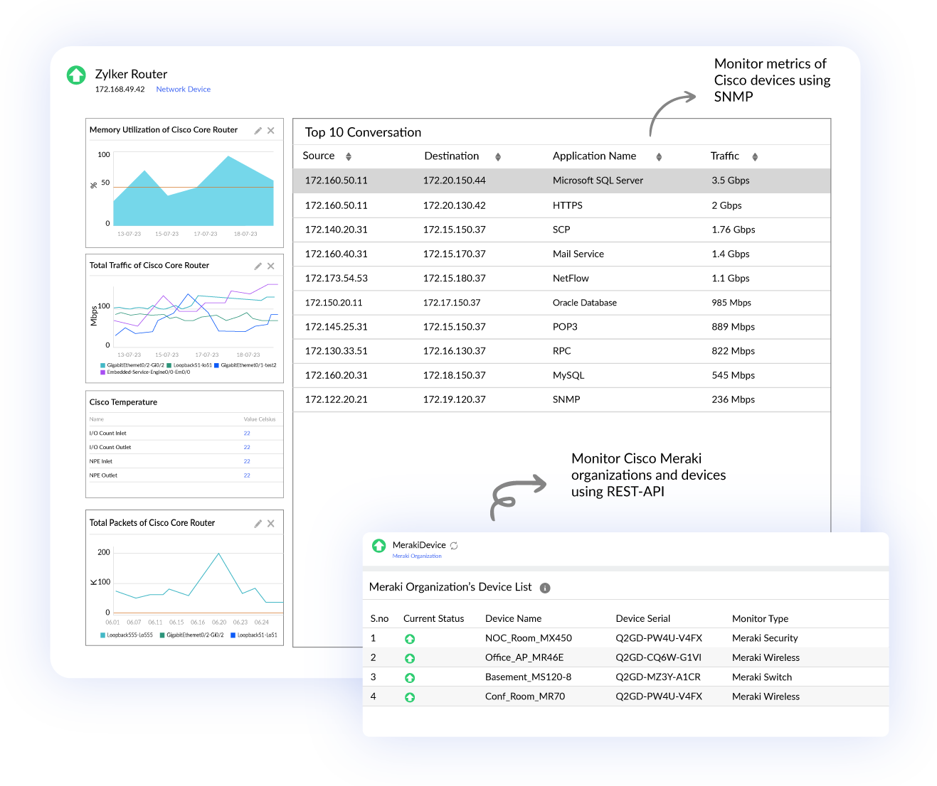Image resolution: width=937 pixels, height=786 pixels.
Task: Click the refresh icon next to MerakiDevice
Action: [454, 546]
